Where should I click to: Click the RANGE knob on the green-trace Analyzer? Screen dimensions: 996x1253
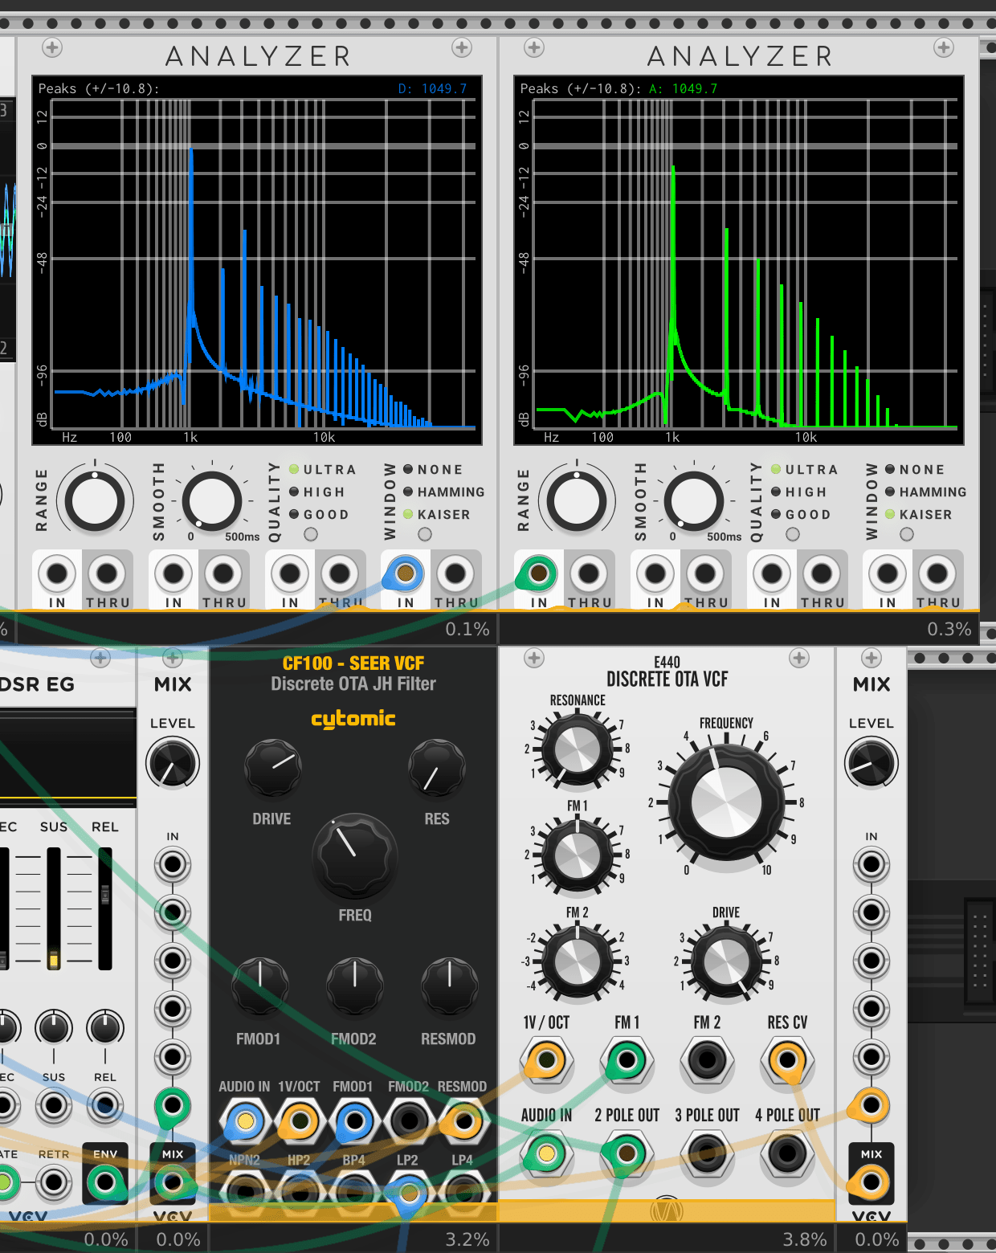(x=577, y=501)
